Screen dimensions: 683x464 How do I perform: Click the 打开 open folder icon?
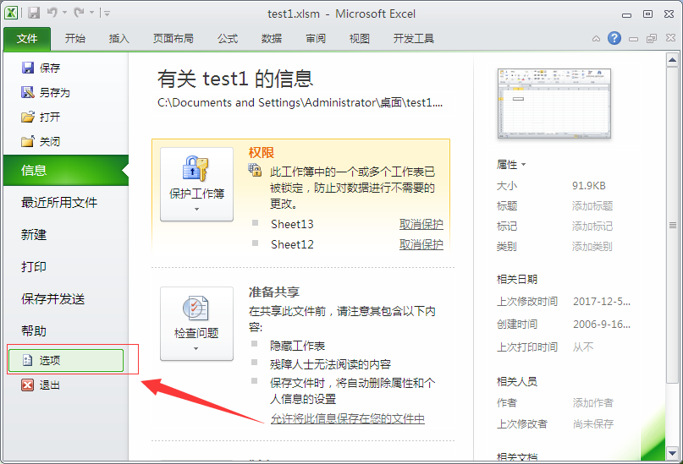[27, 117]
